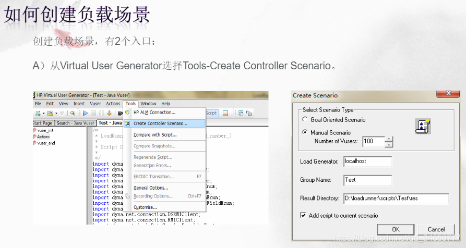Click the Find magnifier toolbar icon
The image size is (466, 248).
point(73,113)
